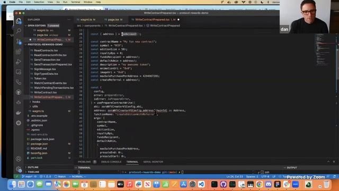Screen dimensions: 339x191
Task: Open the DEBUG CONSOLE panel tab
Action: point(111,162)
